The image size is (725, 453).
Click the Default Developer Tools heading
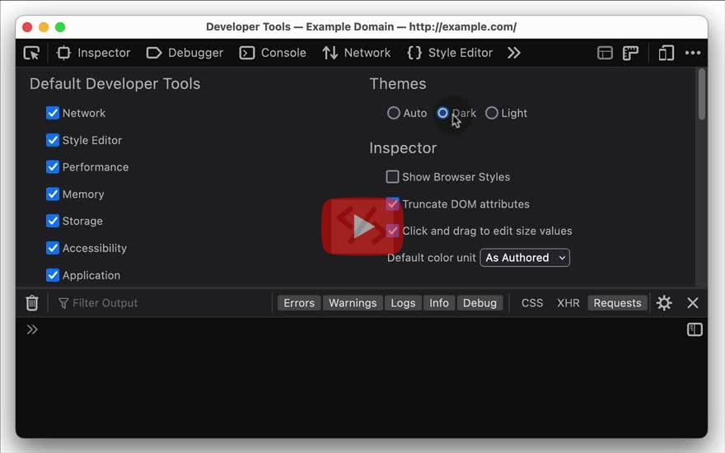(x=115, y=84)
